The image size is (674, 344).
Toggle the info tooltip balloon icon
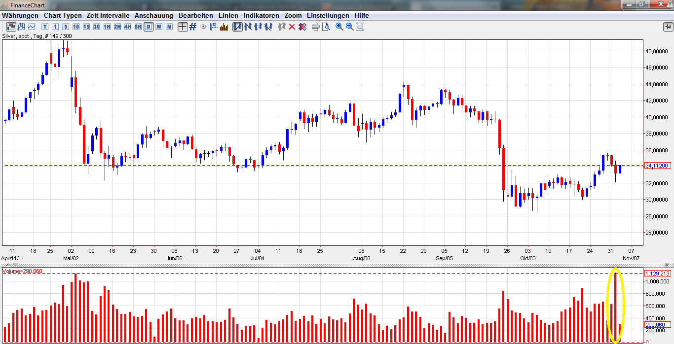click(x=203, y=27)
